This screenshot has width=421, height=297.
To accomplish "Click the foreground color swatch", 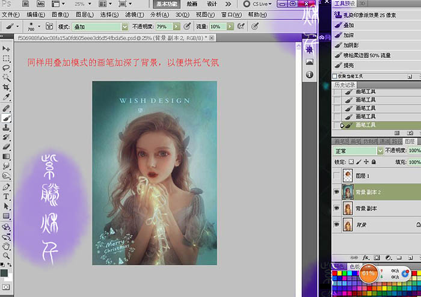I will [4, 273].
